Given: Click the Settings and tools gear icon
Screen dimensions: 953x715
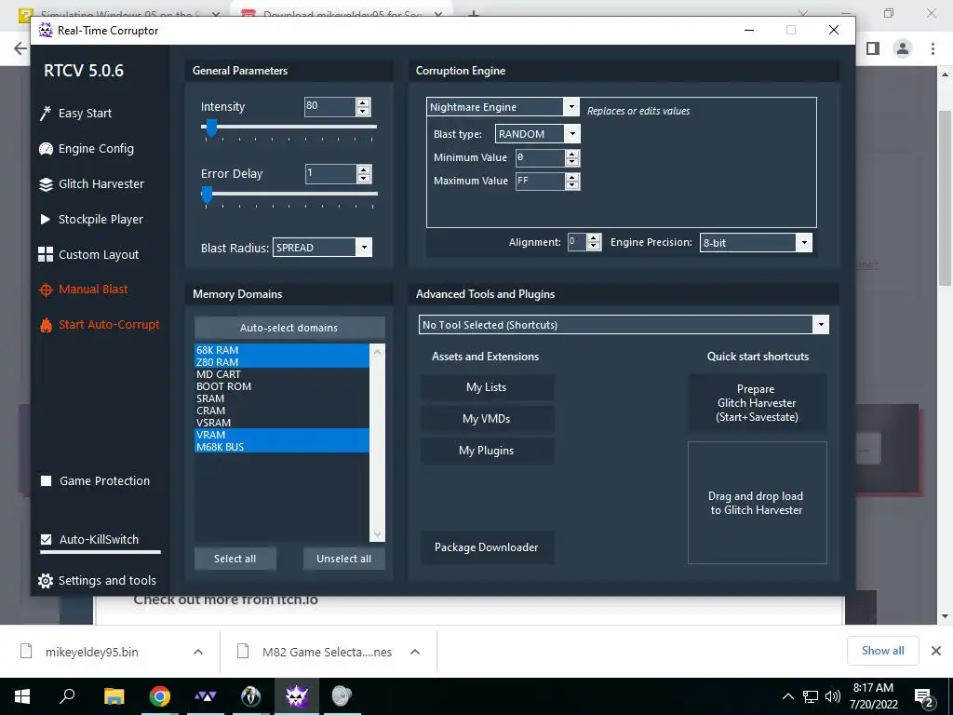Looking at the screenshot, I should (x=46, y=581).
